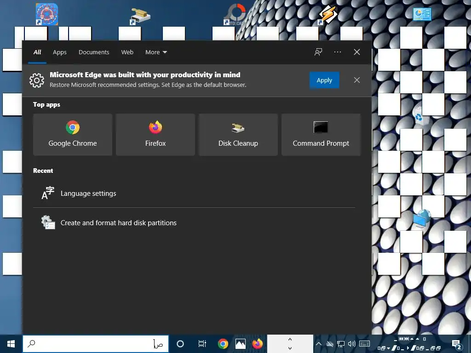Viewport: 471px width, 353px height.
Task: Expand the More filter dropdown
Action: pyautogui.click(x=156, y=52)
